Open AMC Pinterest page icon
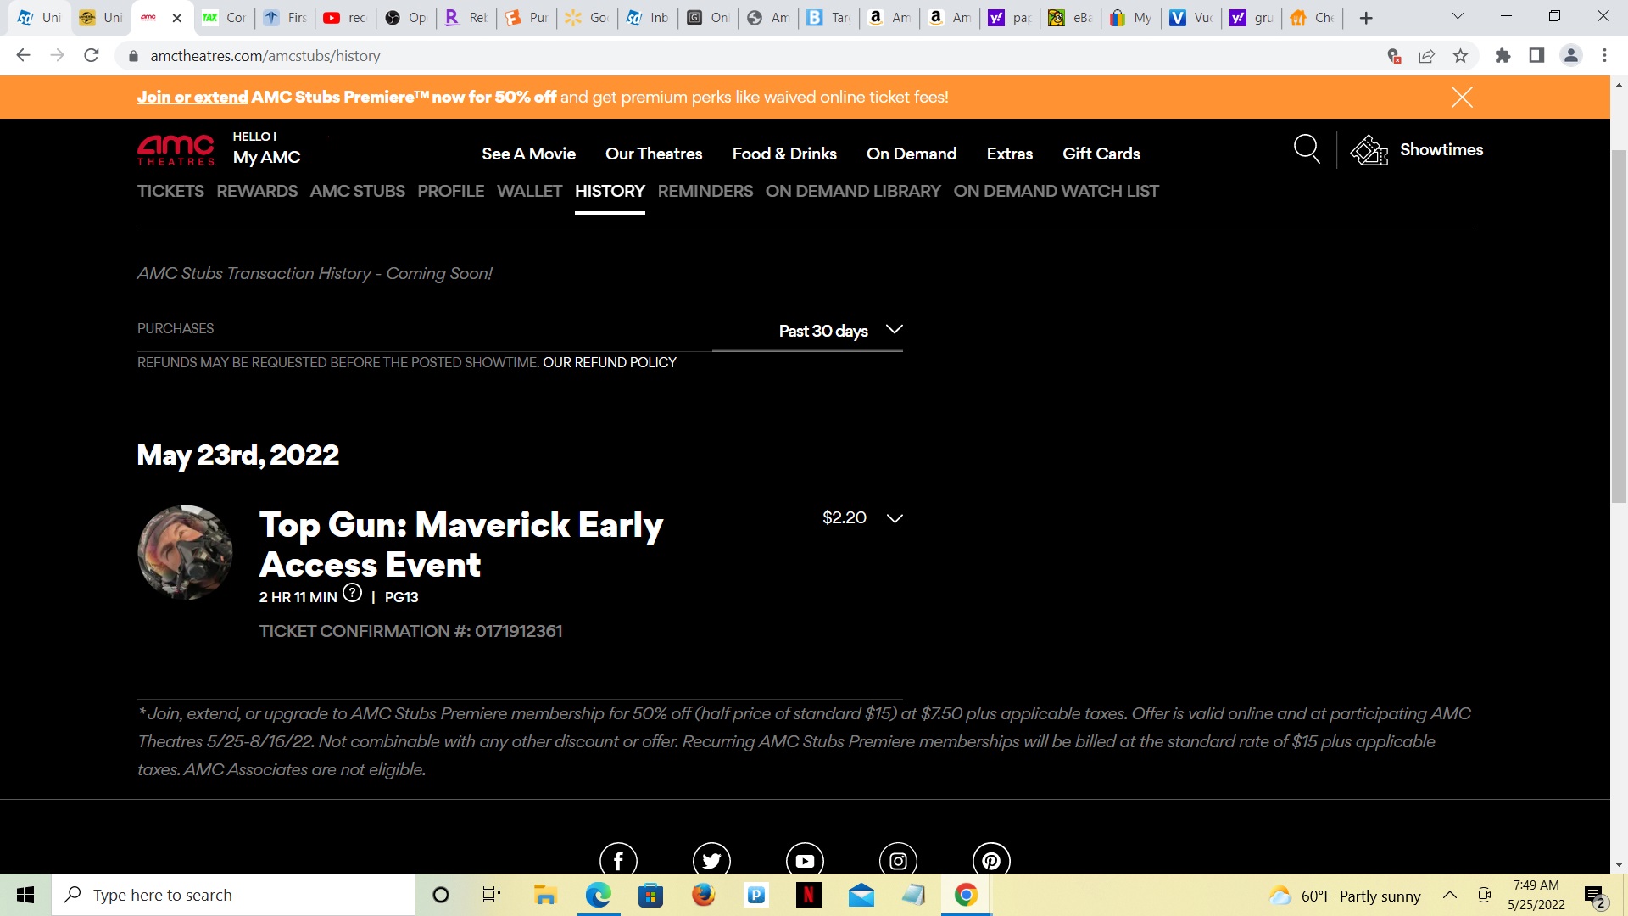Viewport: 1628px width, 916px height. [x=991, y=860]
